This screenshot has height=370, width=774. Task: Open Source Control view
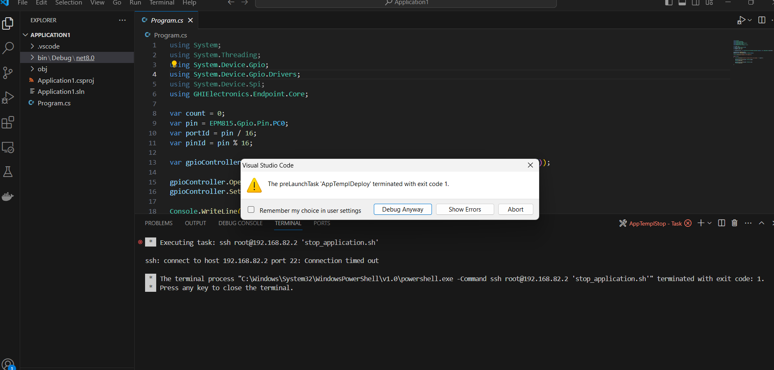point(8,73)
